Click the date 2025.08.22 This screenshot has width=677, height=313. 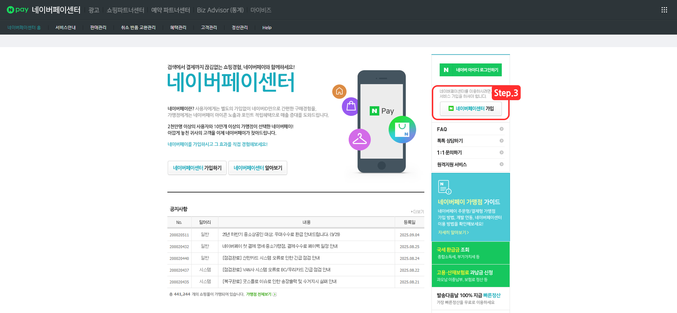[x=409, y=270]
